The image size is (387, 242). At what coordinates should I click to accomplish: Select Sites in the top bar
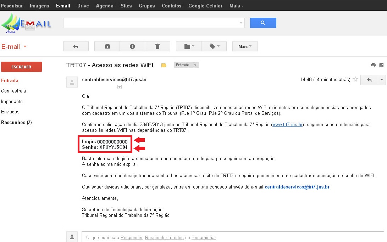(x=126, y=6)
